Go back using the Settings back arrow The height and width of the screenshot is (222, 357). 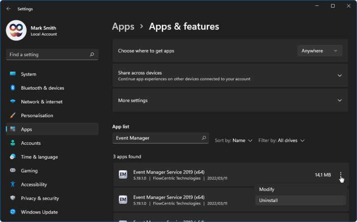tap(8, 8)
